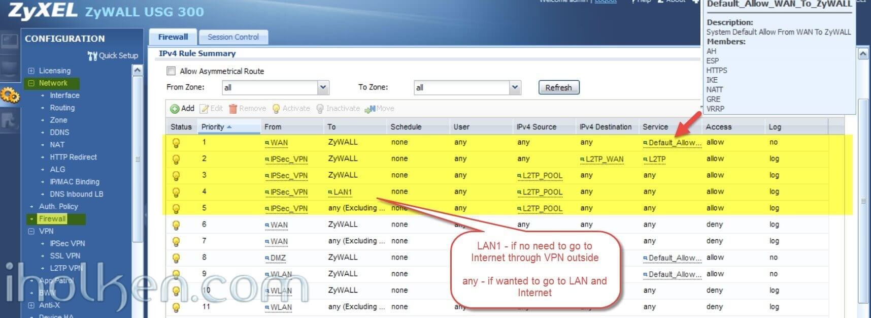
Task: Sort by the Priority column header
Action: pos(228,126)
